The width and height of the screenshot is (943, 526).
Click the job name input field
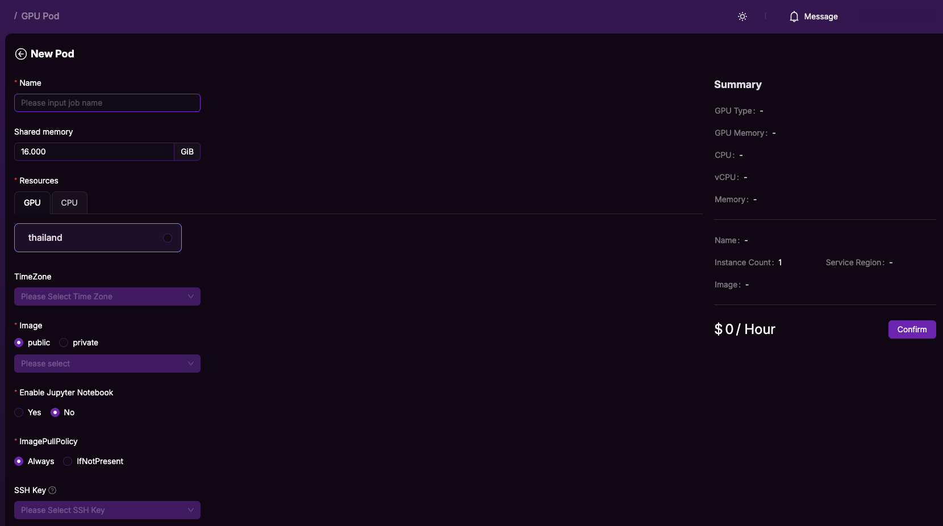point(107,103)
